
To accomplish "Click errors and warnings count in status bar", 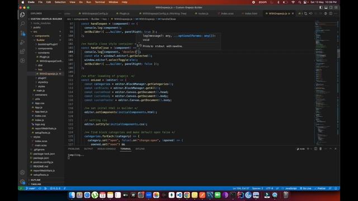I will (55, 189).
